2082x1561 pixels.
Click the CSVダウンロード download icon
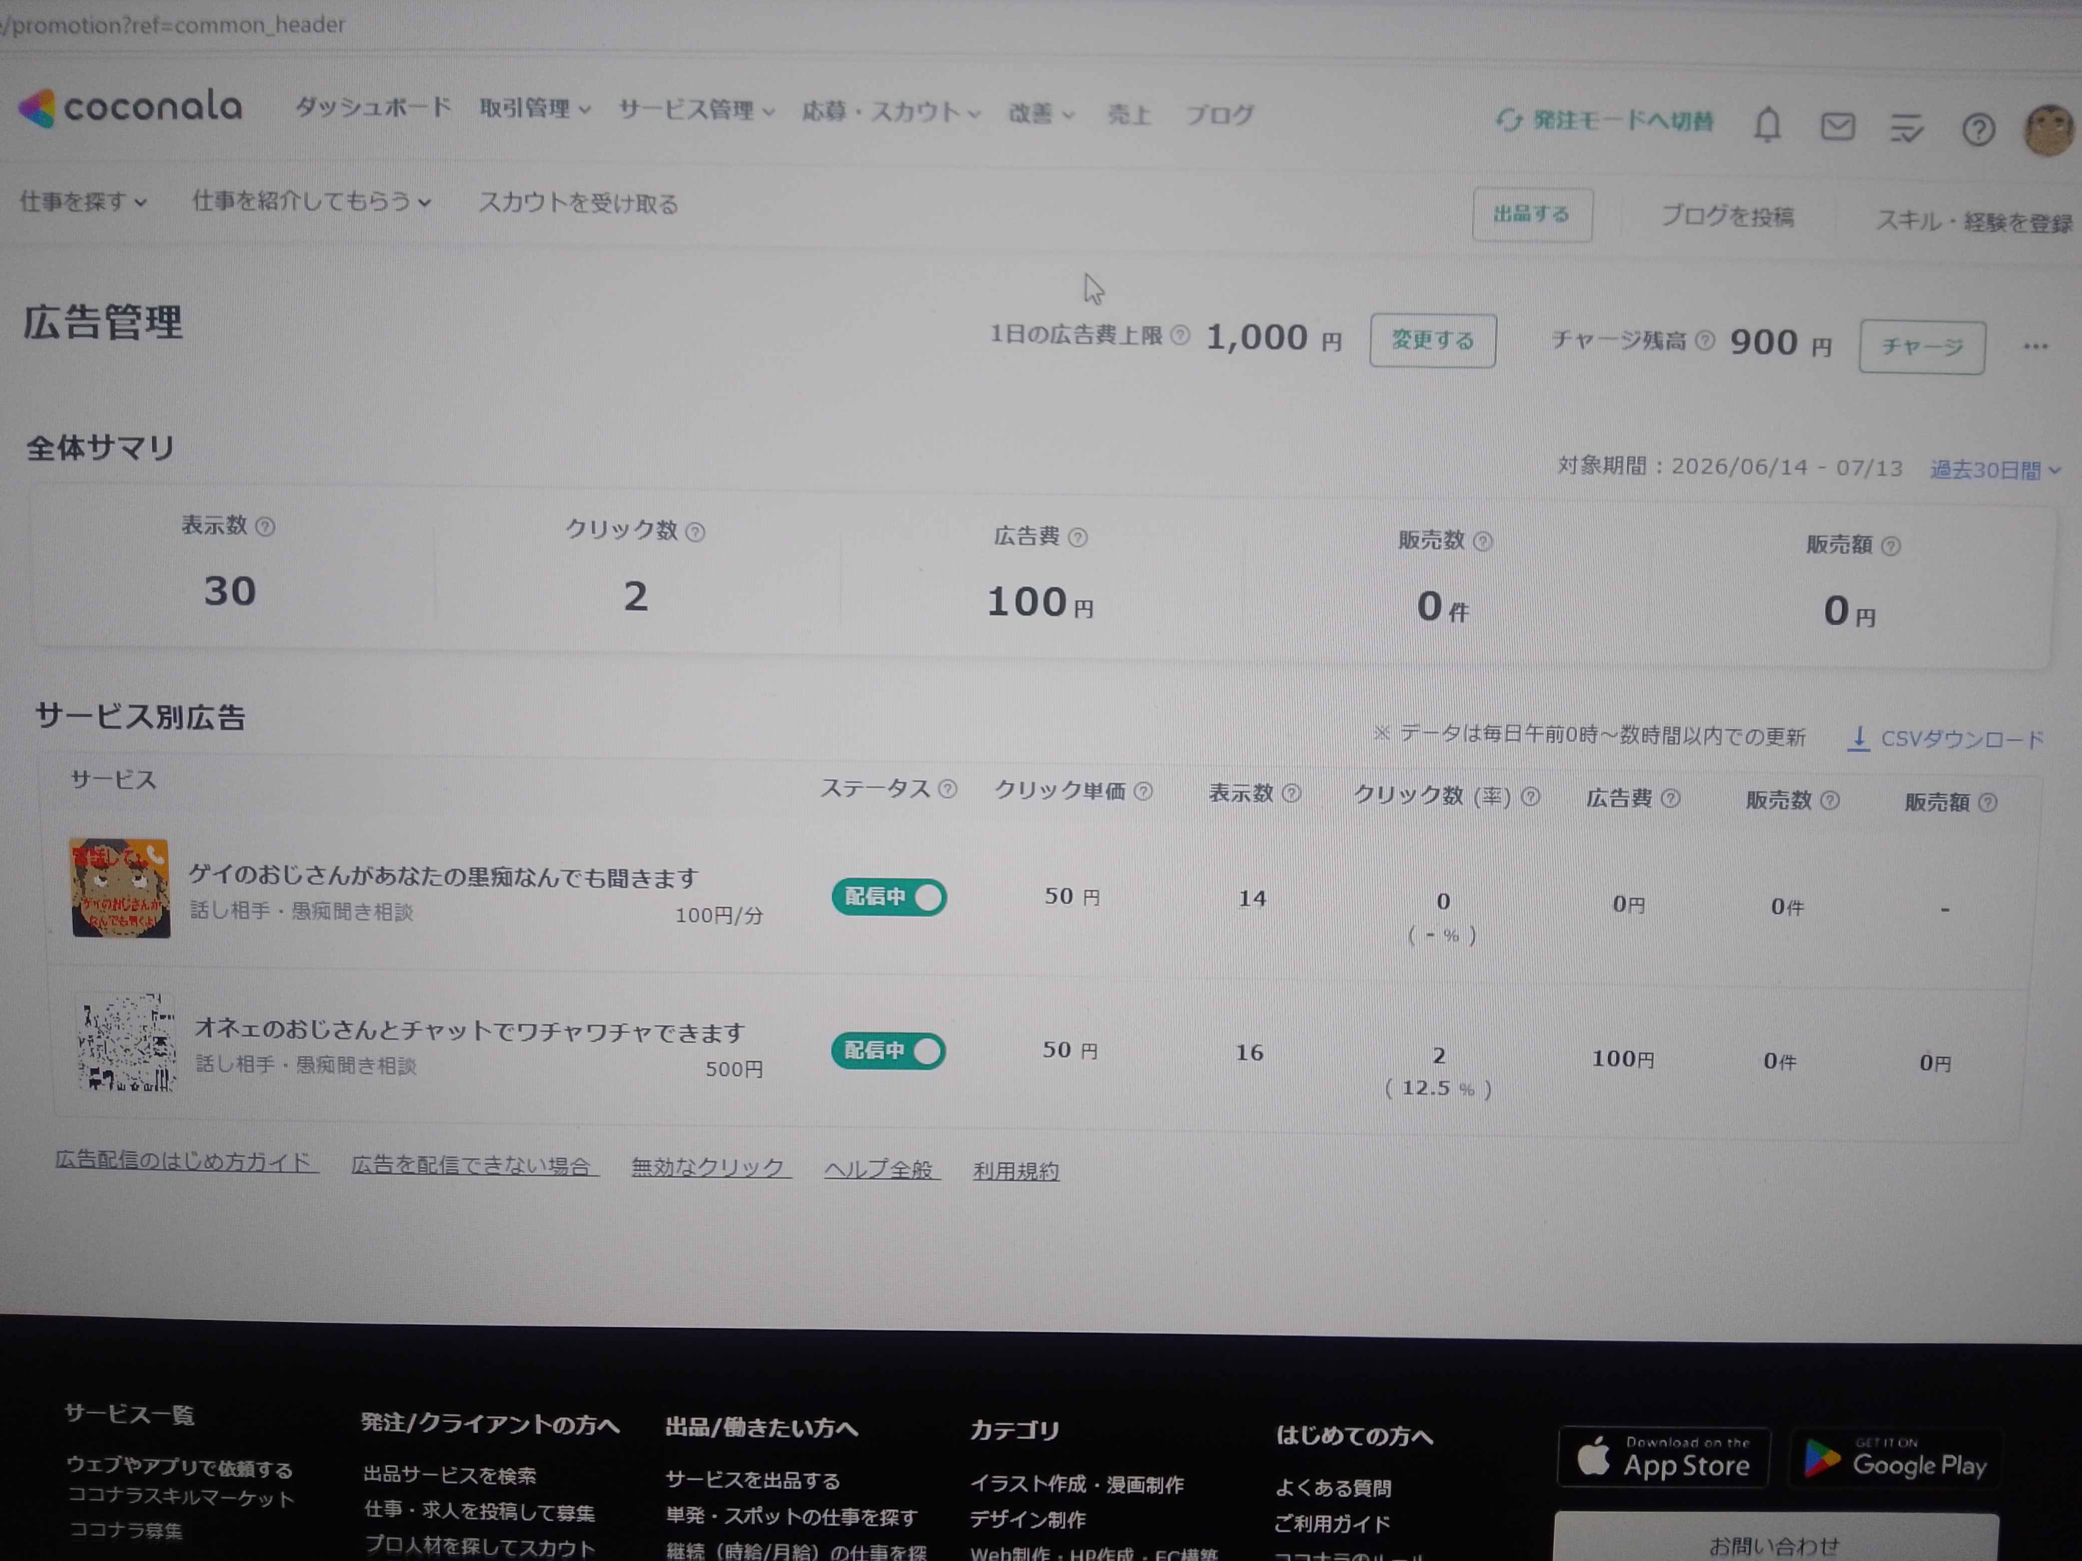coord(1858,738)
